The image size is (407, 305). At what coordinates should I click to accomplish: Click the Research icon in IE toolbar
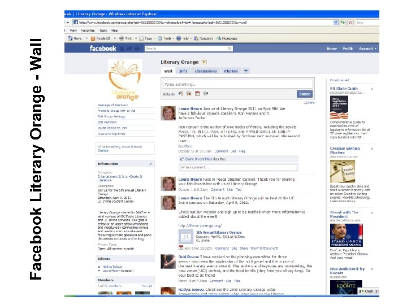click(x=196, y=38)
